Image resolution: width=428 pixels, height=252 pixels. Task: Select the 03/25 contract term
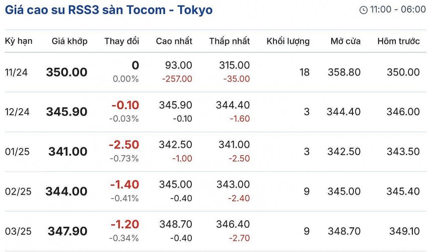pyautogui.click(x=18, y=231)
